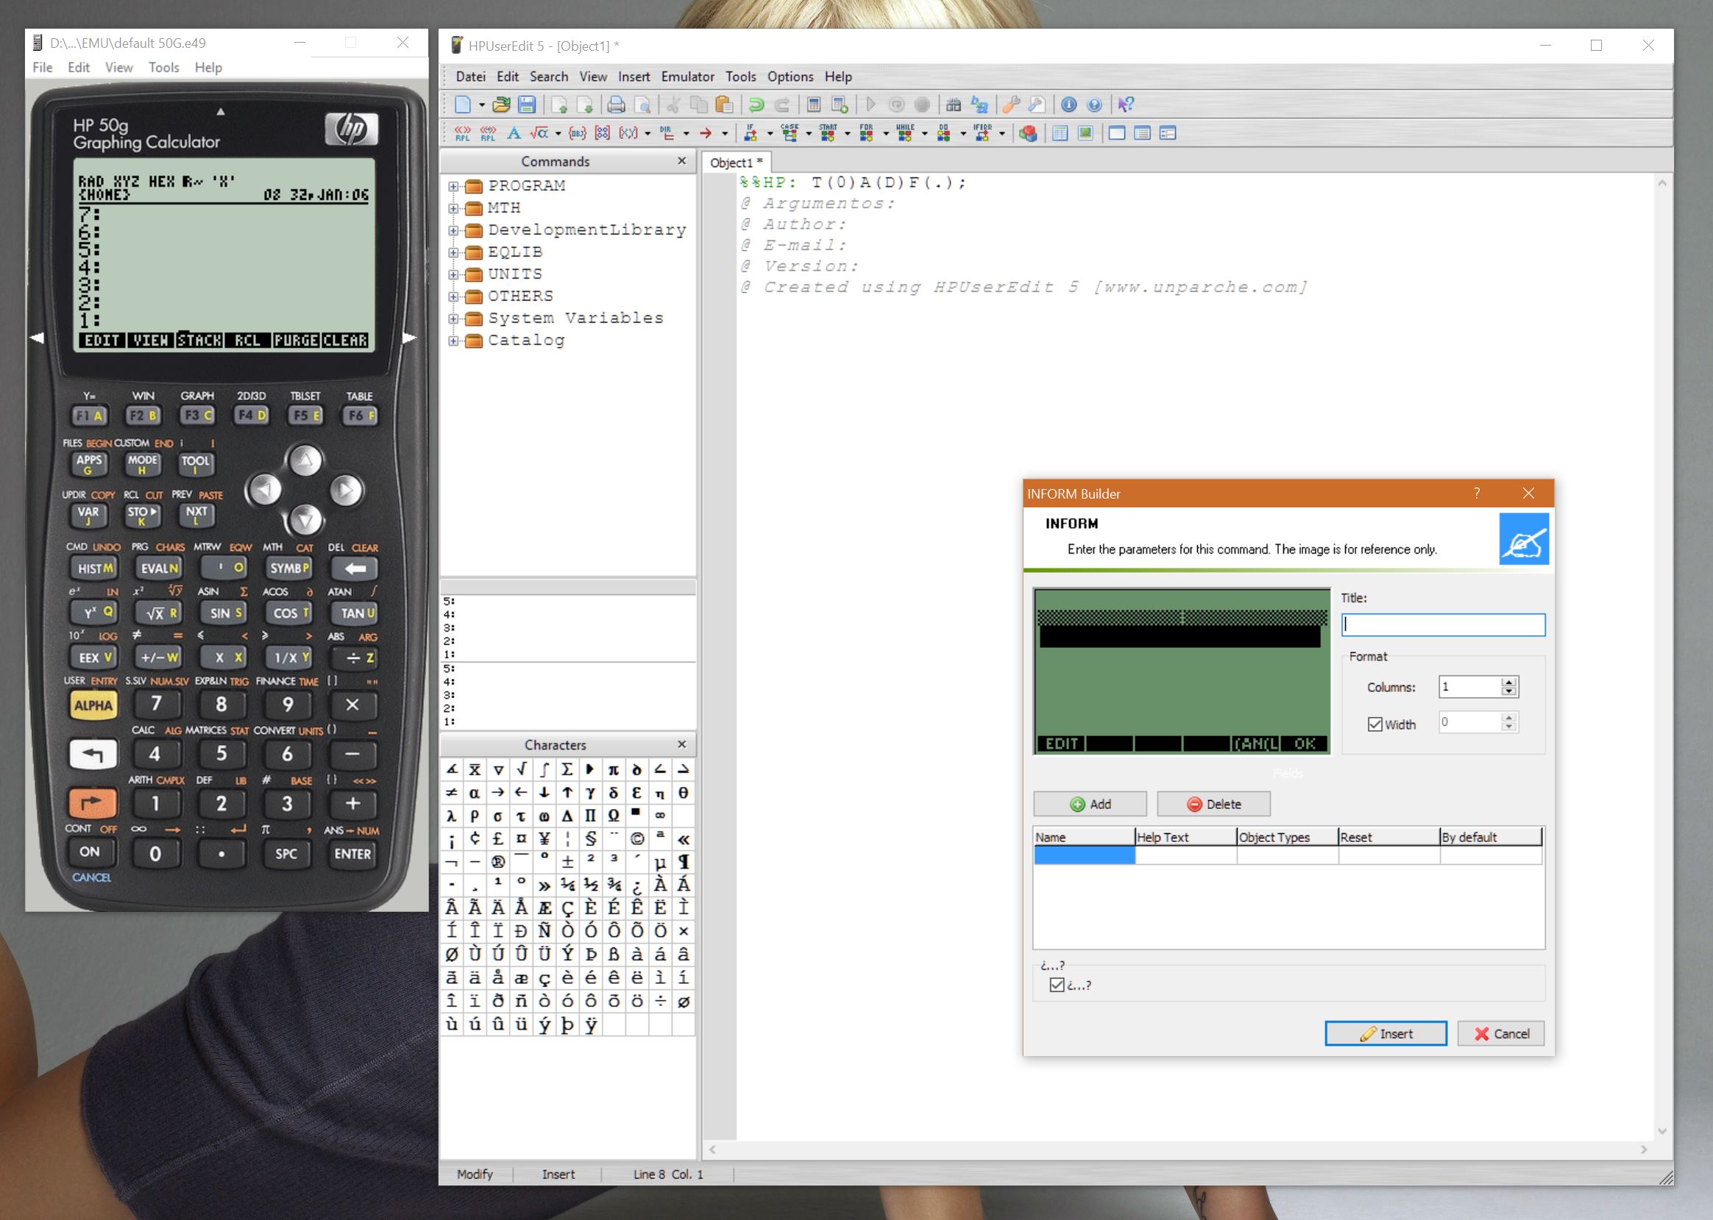The image size is (1713, 1220).
Task: Click the Title input field
Action: (x=1443, y=624)
